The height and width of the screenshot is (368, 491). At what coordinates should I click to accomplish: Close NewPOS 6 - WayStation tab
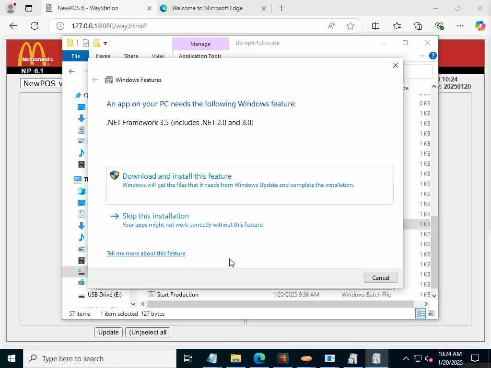150,9
